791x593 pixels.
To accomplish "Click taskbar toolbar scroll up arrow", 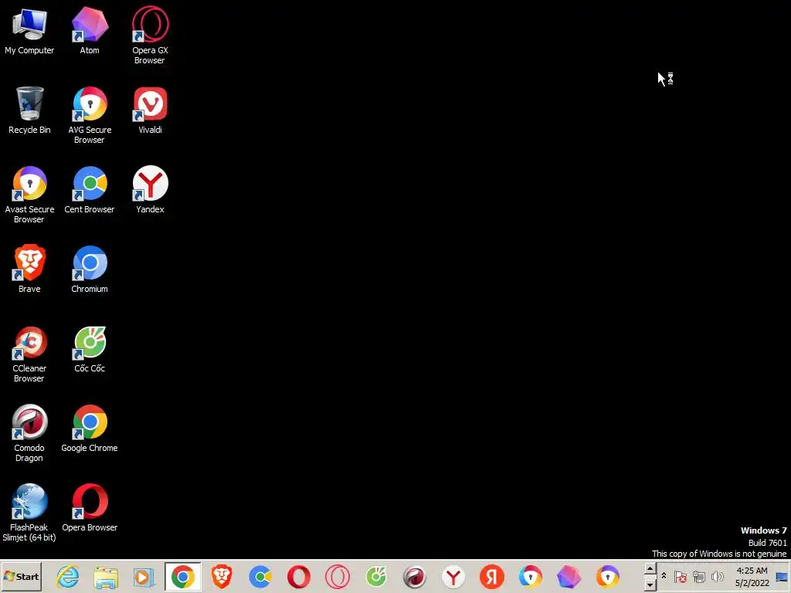I will pos(650,569).
